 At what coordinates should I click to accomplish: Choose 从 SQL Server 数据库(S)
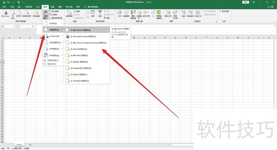click(87, 30)
